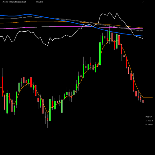Click the 'V: 1.45 X' volume text
The width and height of the screenshot is (155, 155).
149,121
